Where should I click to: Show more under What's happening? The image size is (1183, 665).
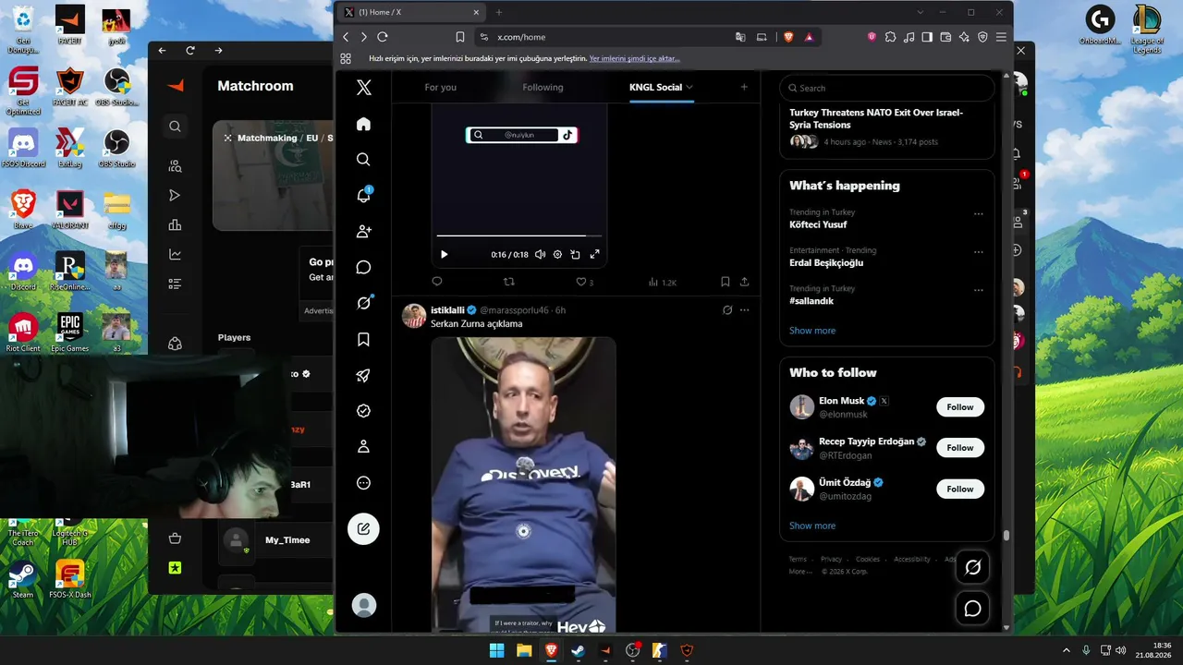812,331
